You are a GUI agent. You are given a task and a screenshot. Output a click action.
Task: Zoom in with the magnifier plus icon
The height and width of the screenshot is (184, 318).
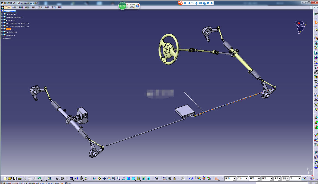(x=114, y=179)
